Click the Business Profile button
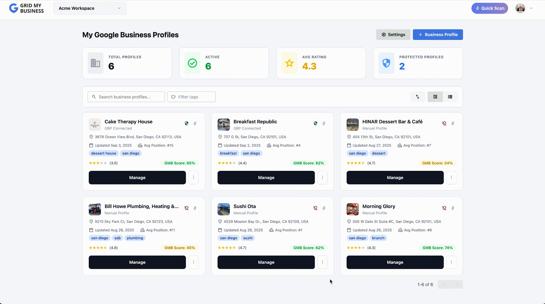 (x=438, y=34)
